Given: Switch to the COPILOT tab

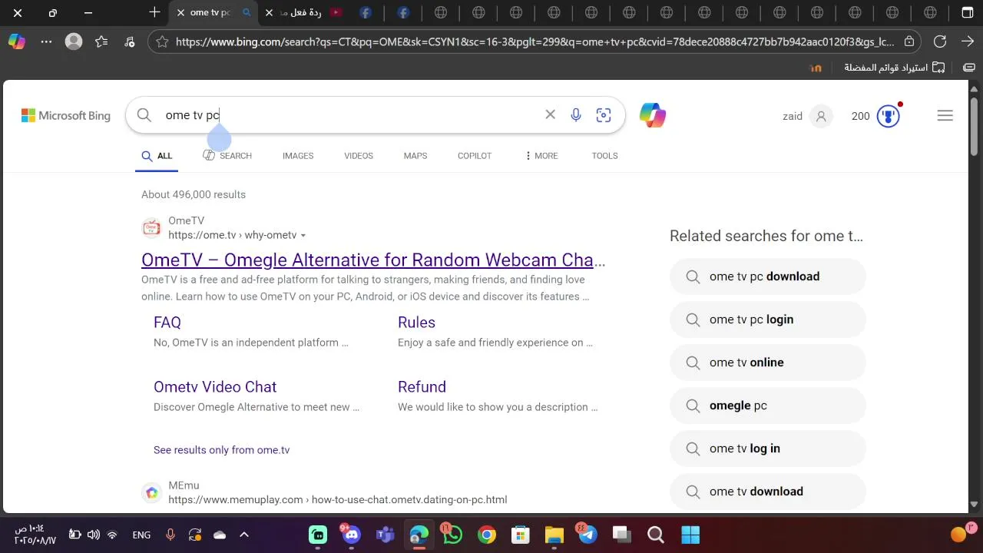Looking at the screenshot, I should pos(475,156).
